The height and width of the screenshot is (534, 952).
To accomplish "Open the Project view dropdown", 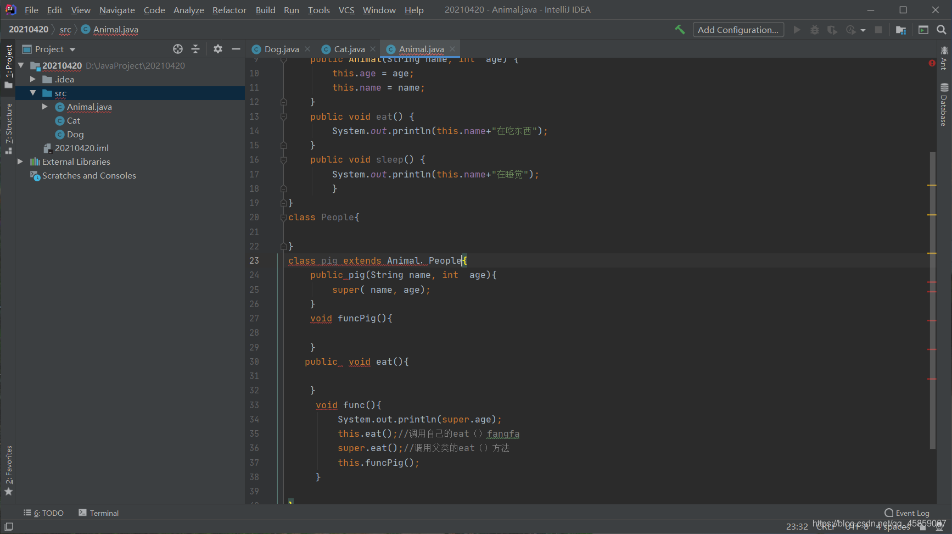I will pos(49,49).
